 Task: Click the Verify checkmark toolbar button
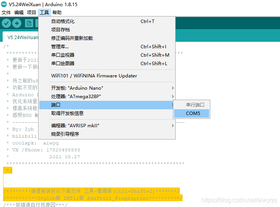point(6,23)
